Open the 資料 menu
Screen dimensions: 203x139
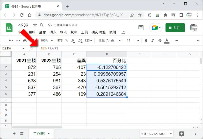pyautogui.click(x=74, y=32)
